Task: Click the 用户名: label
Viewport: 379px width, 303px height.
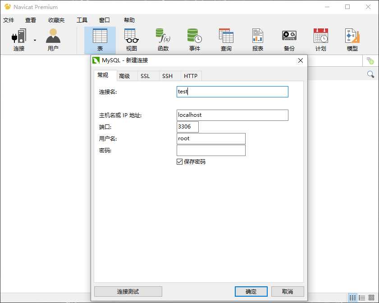Action: pos(108,139)
